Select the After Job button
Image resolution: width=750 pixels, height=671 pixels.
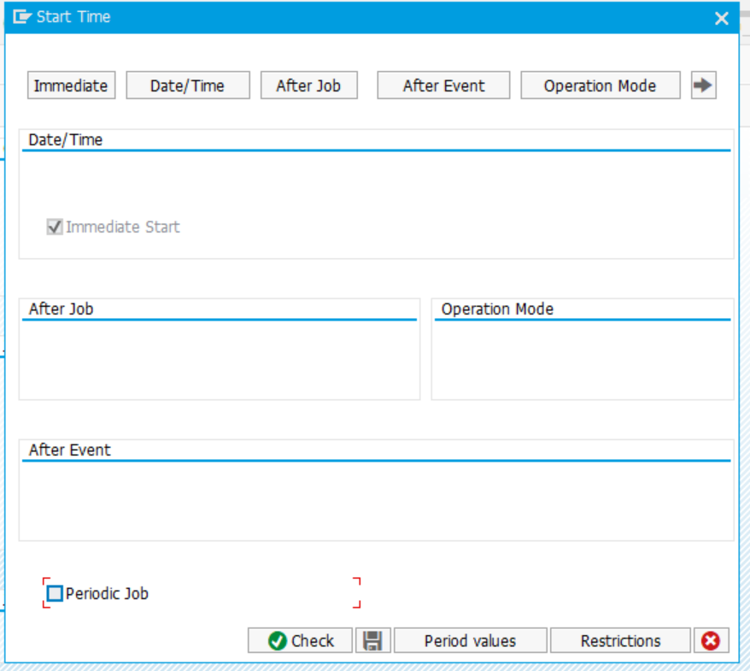(308, 85)
